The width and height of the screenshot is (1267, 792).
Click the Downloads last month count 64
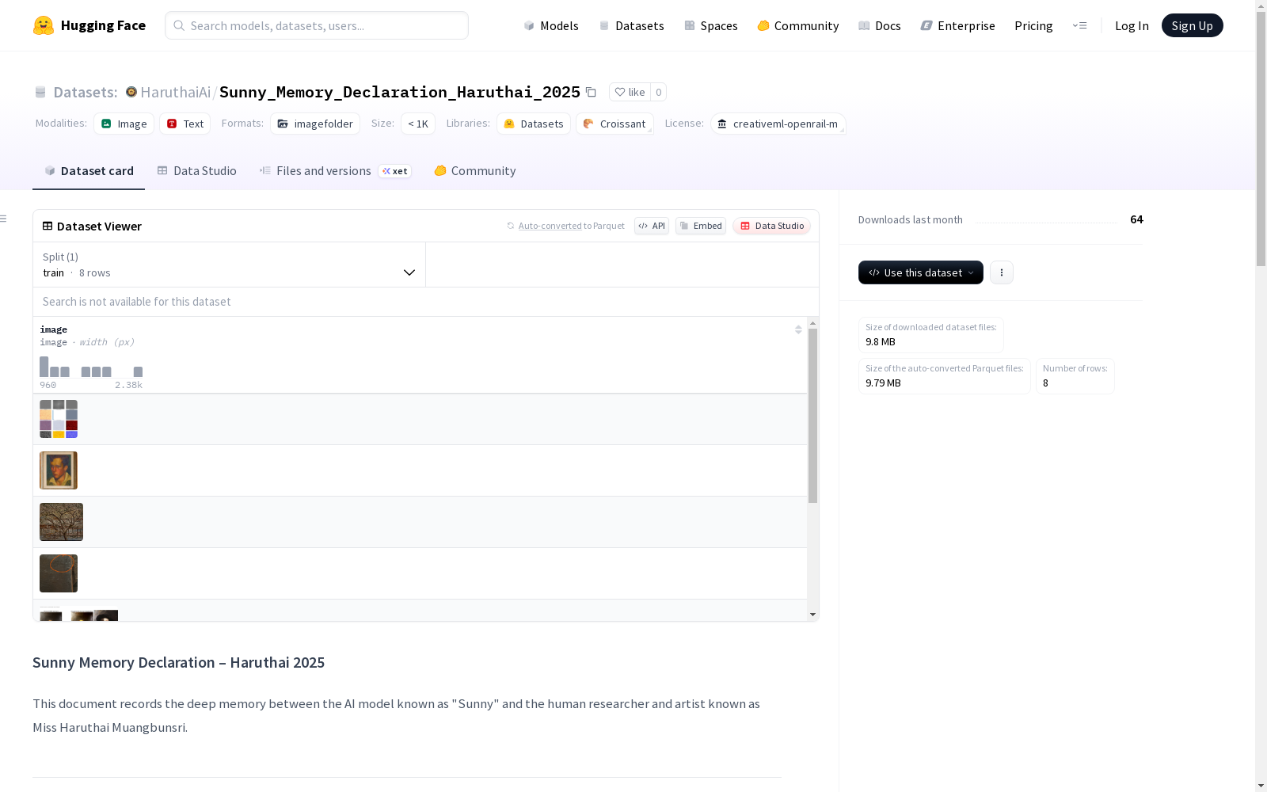point(1136,219)
